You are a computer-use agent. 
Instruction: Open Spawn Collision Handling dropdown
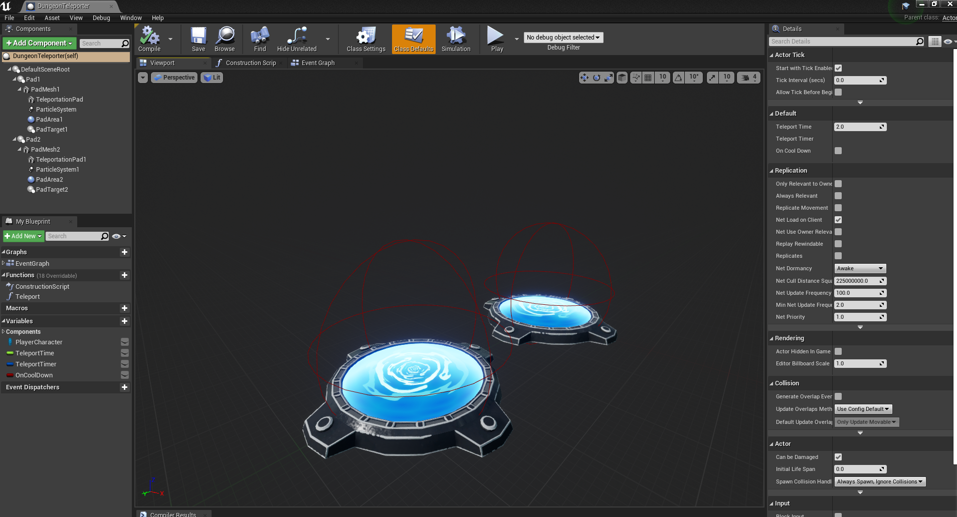pyautogui.click(x=880, y=482)
